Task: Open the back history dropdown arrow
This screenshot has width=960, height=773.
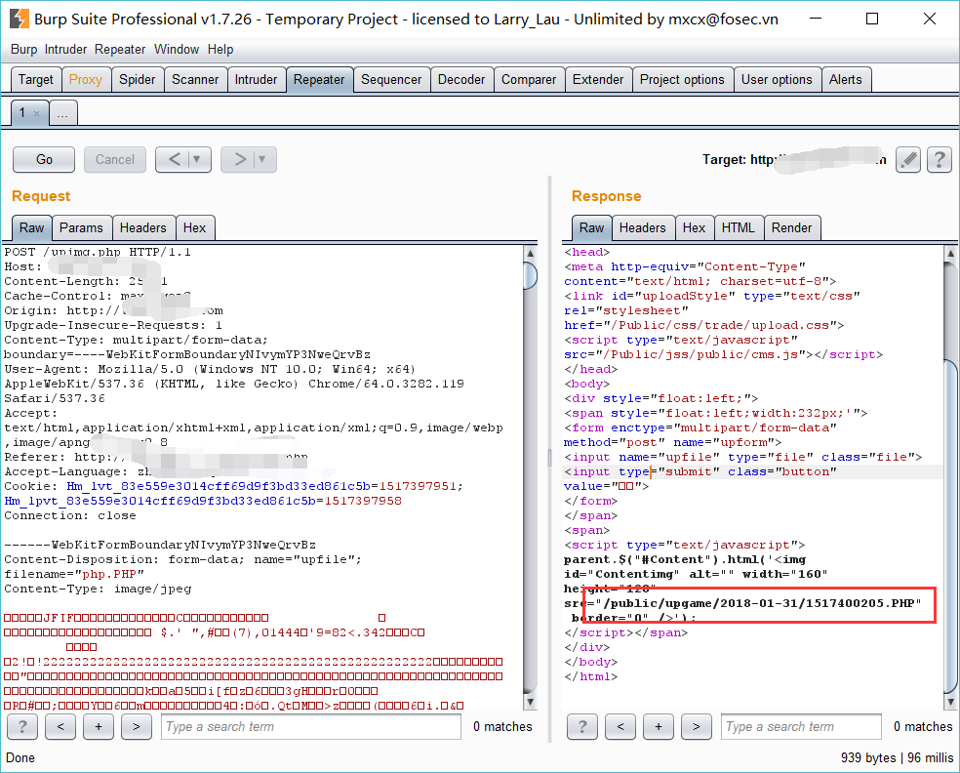Action: [197, 159]
